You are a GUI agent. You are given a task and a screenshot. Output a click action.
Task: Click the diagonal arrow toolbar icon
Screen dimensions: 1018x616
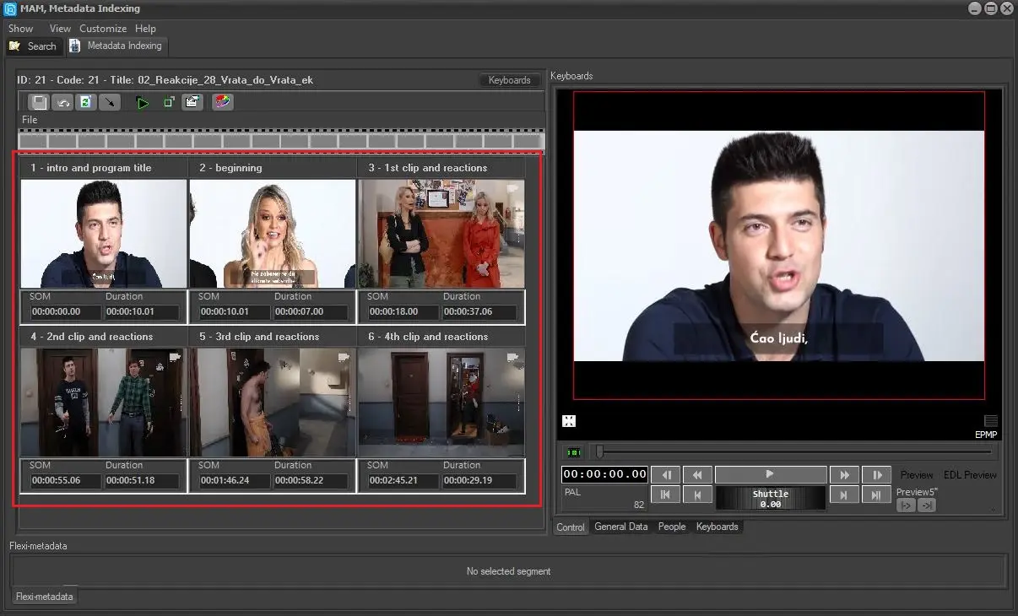click(109, 102)
